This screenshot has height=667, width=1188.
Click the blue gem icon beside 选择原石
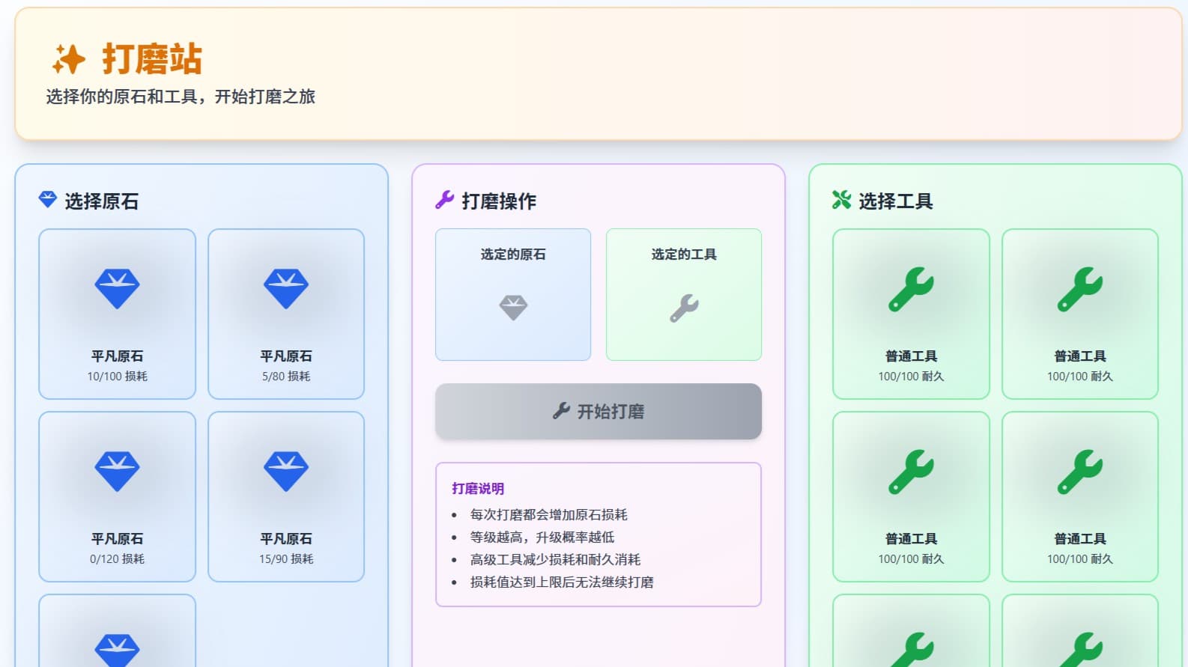point(48,200)
